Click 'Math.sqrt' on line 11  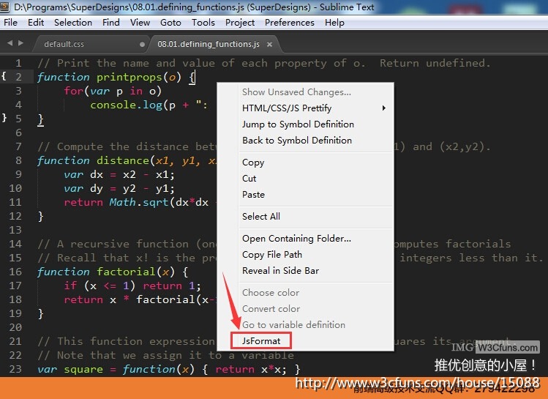(139, 203)
